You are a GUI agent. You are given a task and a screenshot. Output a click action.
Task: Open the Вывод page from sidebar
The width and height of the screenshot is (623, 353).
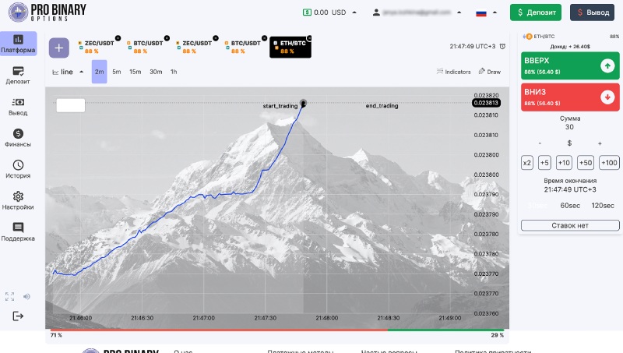tap(18, 107)
